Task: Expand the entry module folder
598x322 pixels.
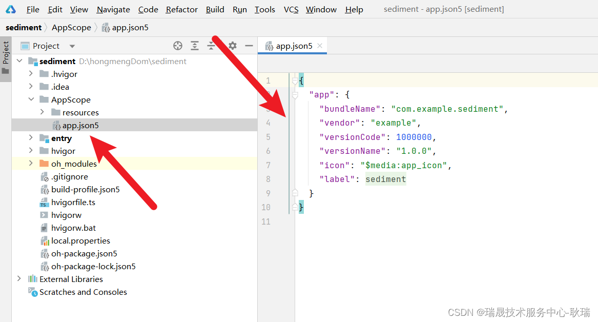Action: [31, 138]
